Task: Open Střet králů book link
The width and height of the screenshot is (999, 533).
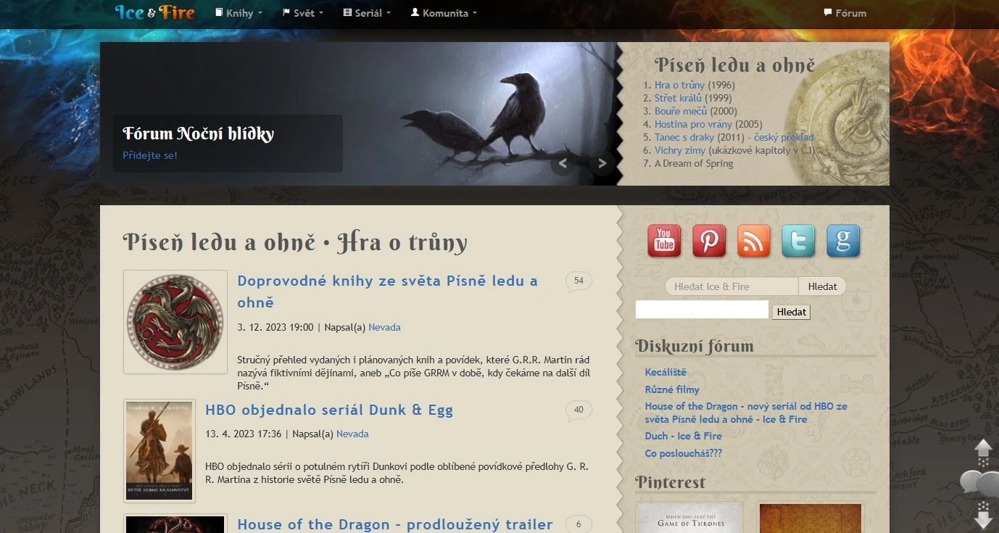Action: [677, 98]
